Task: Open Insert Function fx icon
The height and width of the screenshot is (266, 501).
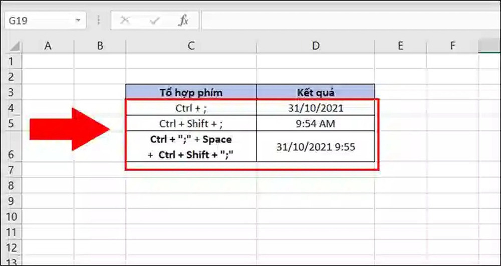Action: 183,21
